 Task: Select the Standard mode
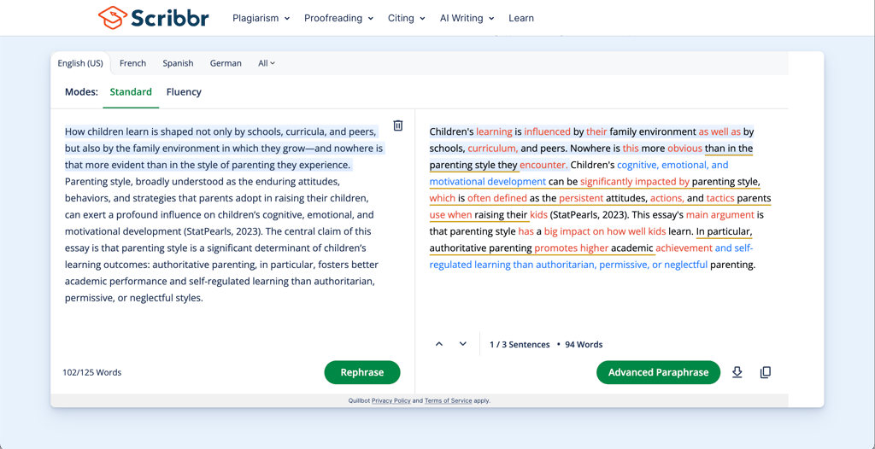[x=131, y=92]
